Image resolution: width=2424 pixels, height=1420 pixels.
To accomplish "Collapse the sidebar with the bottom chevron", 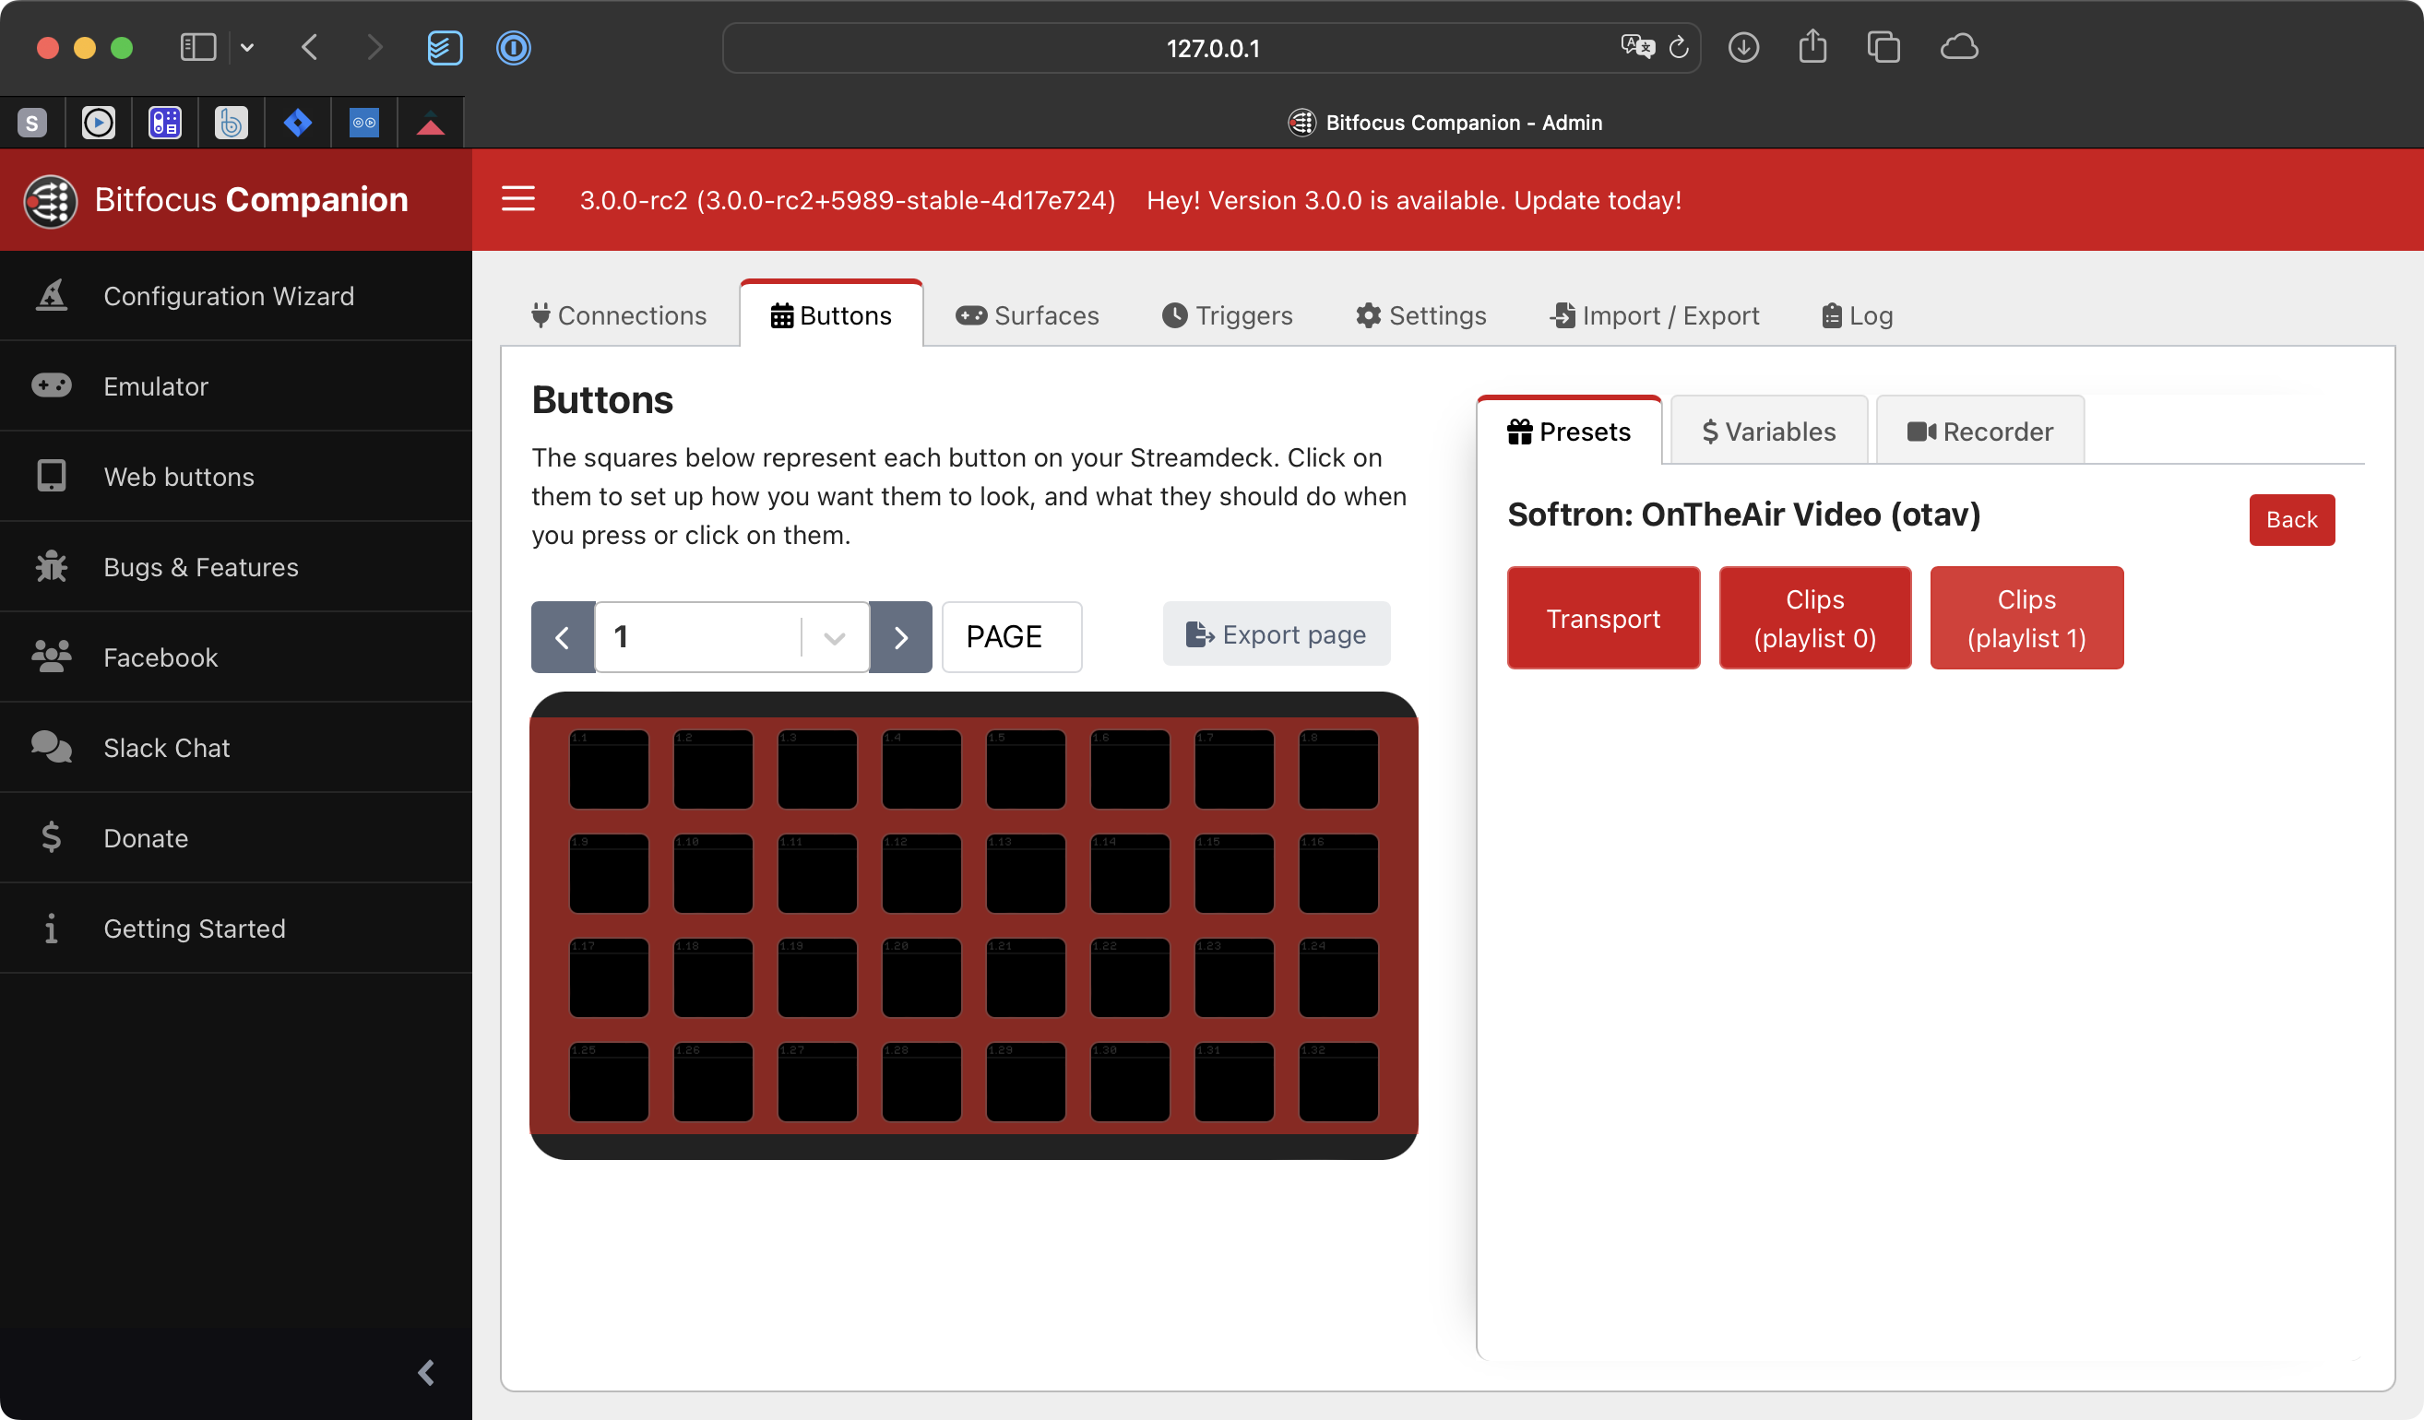I will coord(426,1372).
